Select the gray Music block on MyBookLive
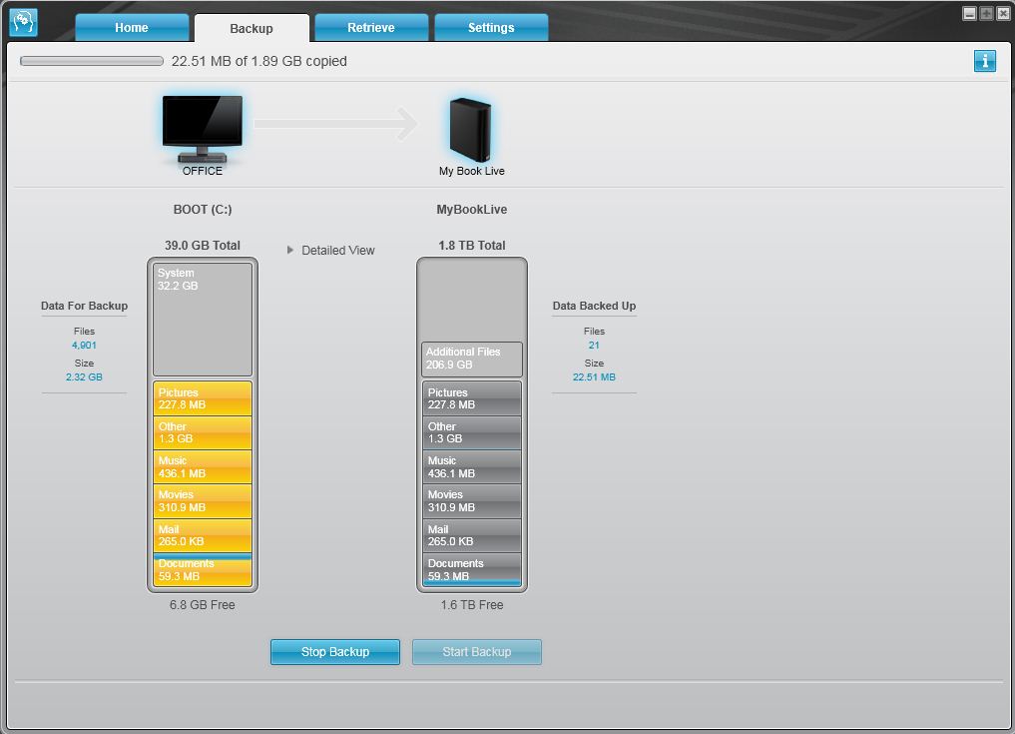Image resolution: width=1015 pixels, height=734 pixels. [472, 467]
